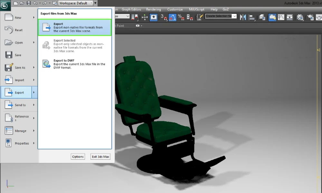Open the Curve Editor from the toolbar
The image size is (322, 193).
pyautogui.click(x=281, y=17)
